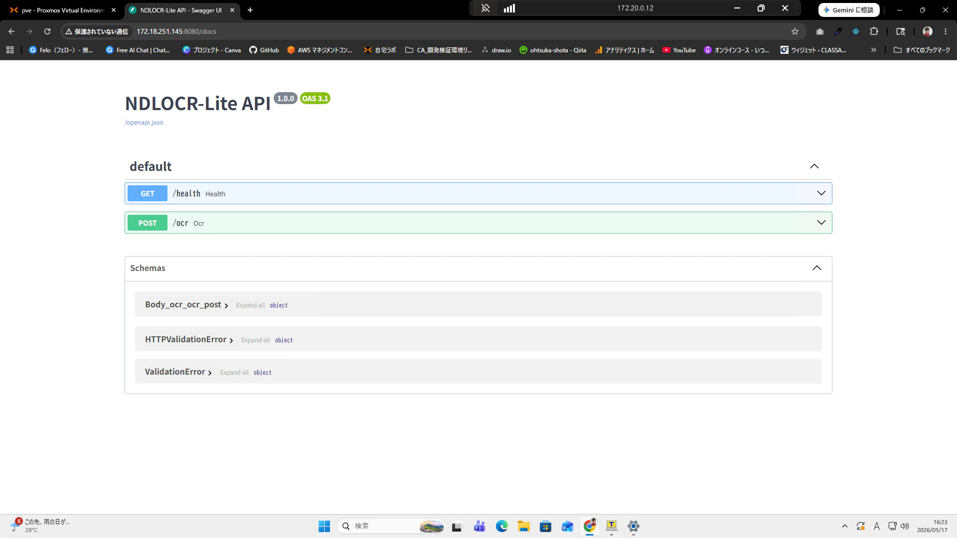Collapse the Schemas section

(816, 268)
